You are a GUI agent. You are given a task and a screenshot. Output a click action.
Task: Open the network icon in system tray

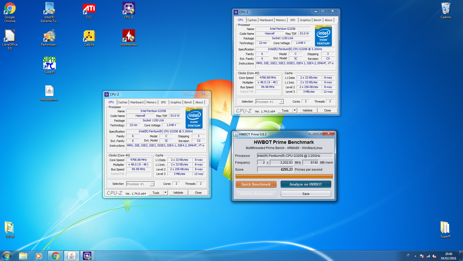428,256
